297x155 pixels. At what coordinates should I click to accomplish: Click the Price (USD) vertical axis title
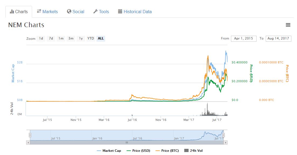[x=251, y=73]
